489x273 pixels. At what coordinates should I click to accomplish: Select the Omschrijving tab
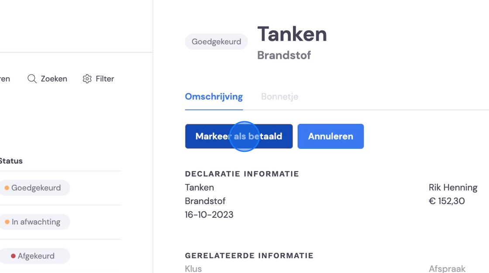[214, 97]
